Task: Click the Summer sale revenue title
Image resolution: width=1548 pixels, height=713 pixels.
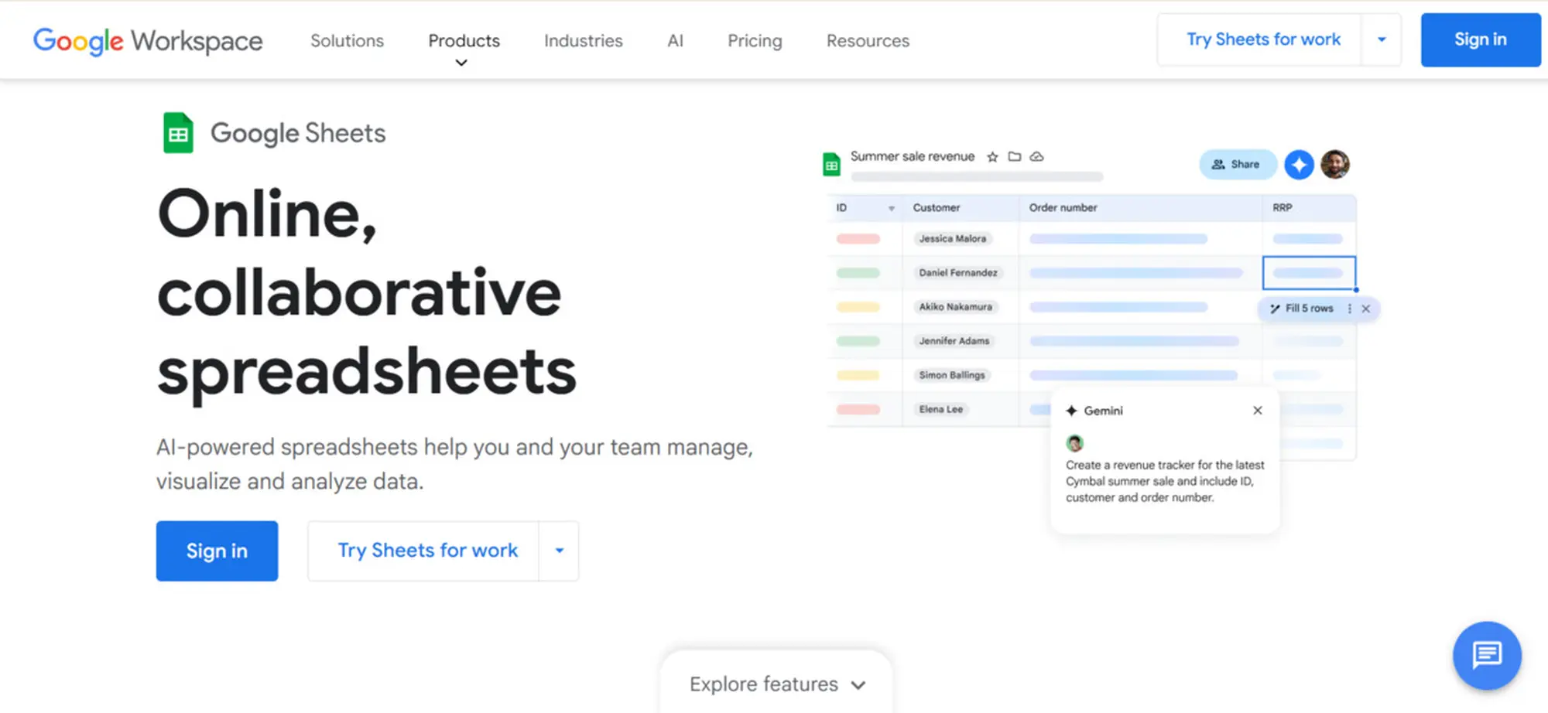Action: (913, 156)
